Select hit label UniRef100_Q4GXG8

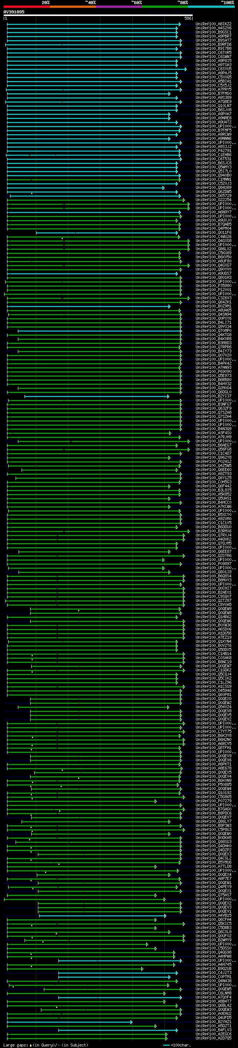click(213, 241)
